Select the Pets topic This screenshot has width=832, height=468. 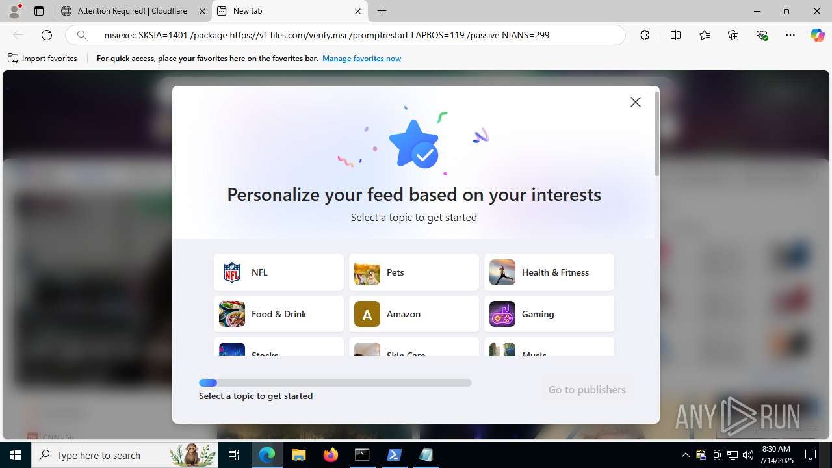tap(414, 272)
